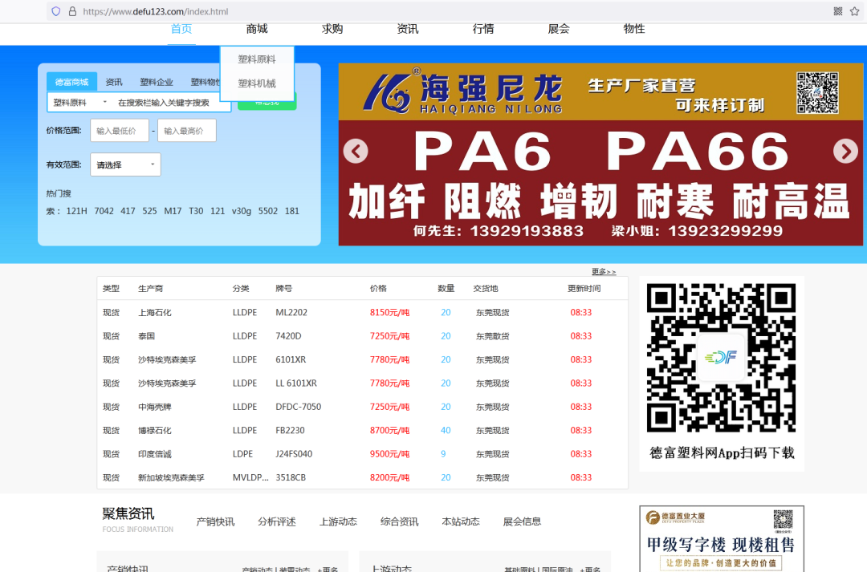Select the 综合资讯 news tab
Image resolution: width=867 pixels, height=572 pixels.
pyautogui.click(x=400, y=521)
